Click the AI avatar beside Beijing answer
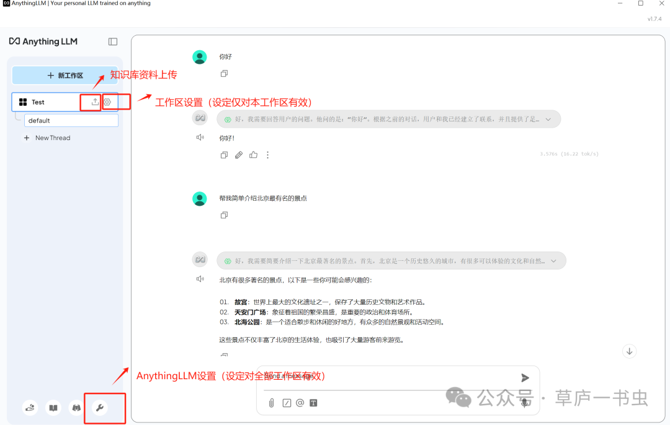The width and height of the screenshot is (670, 425). 200,260
